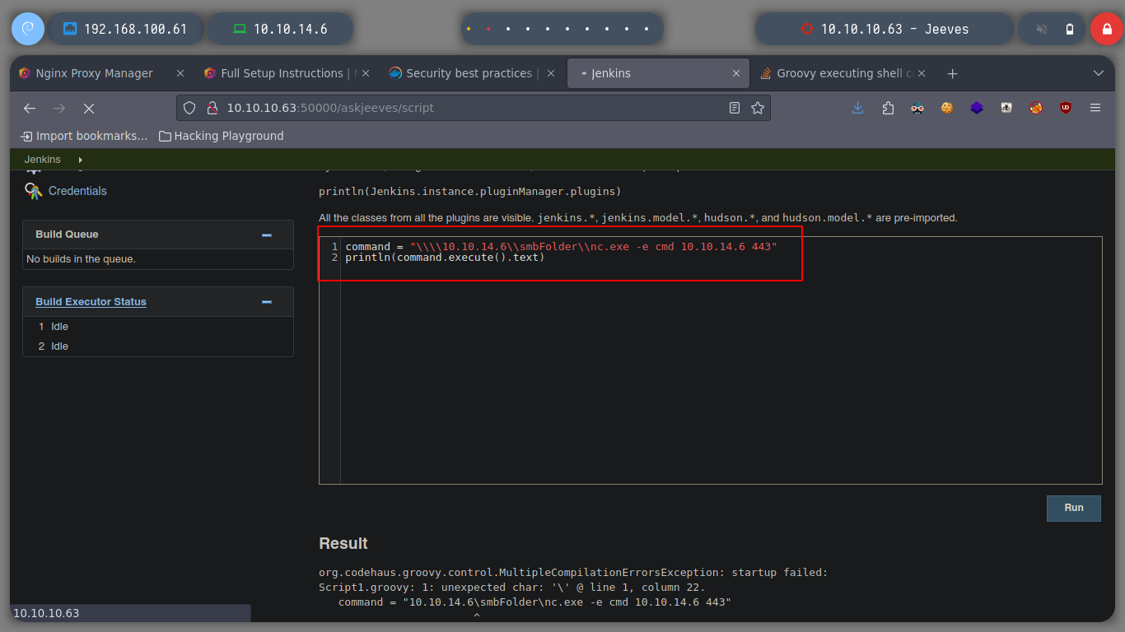
Task: Click the 10.10.14.6 VPN indicator
Action: tap(280, 29)
